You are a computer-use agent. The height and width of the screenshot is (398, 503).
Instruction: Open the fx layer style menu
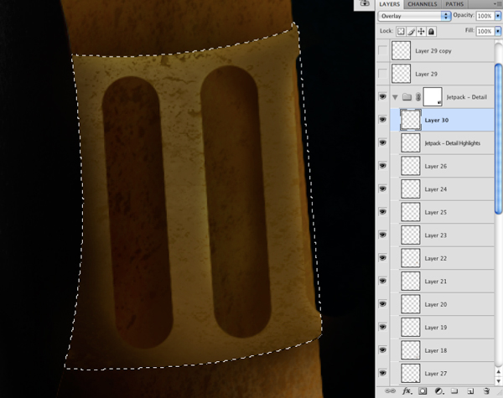click(x=407, y=391)
